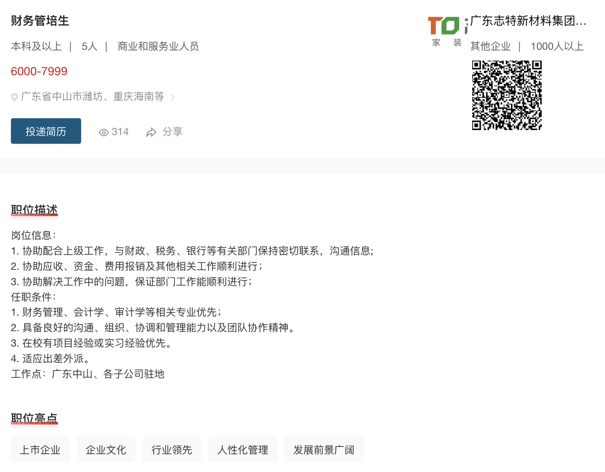This screenshot has width=605, height=472.
Task: Click the location pin icon
Action: coord(14,97)
